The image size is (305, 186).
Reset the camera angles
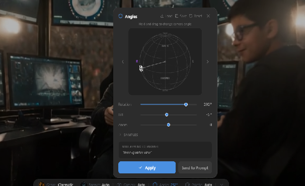196,16
